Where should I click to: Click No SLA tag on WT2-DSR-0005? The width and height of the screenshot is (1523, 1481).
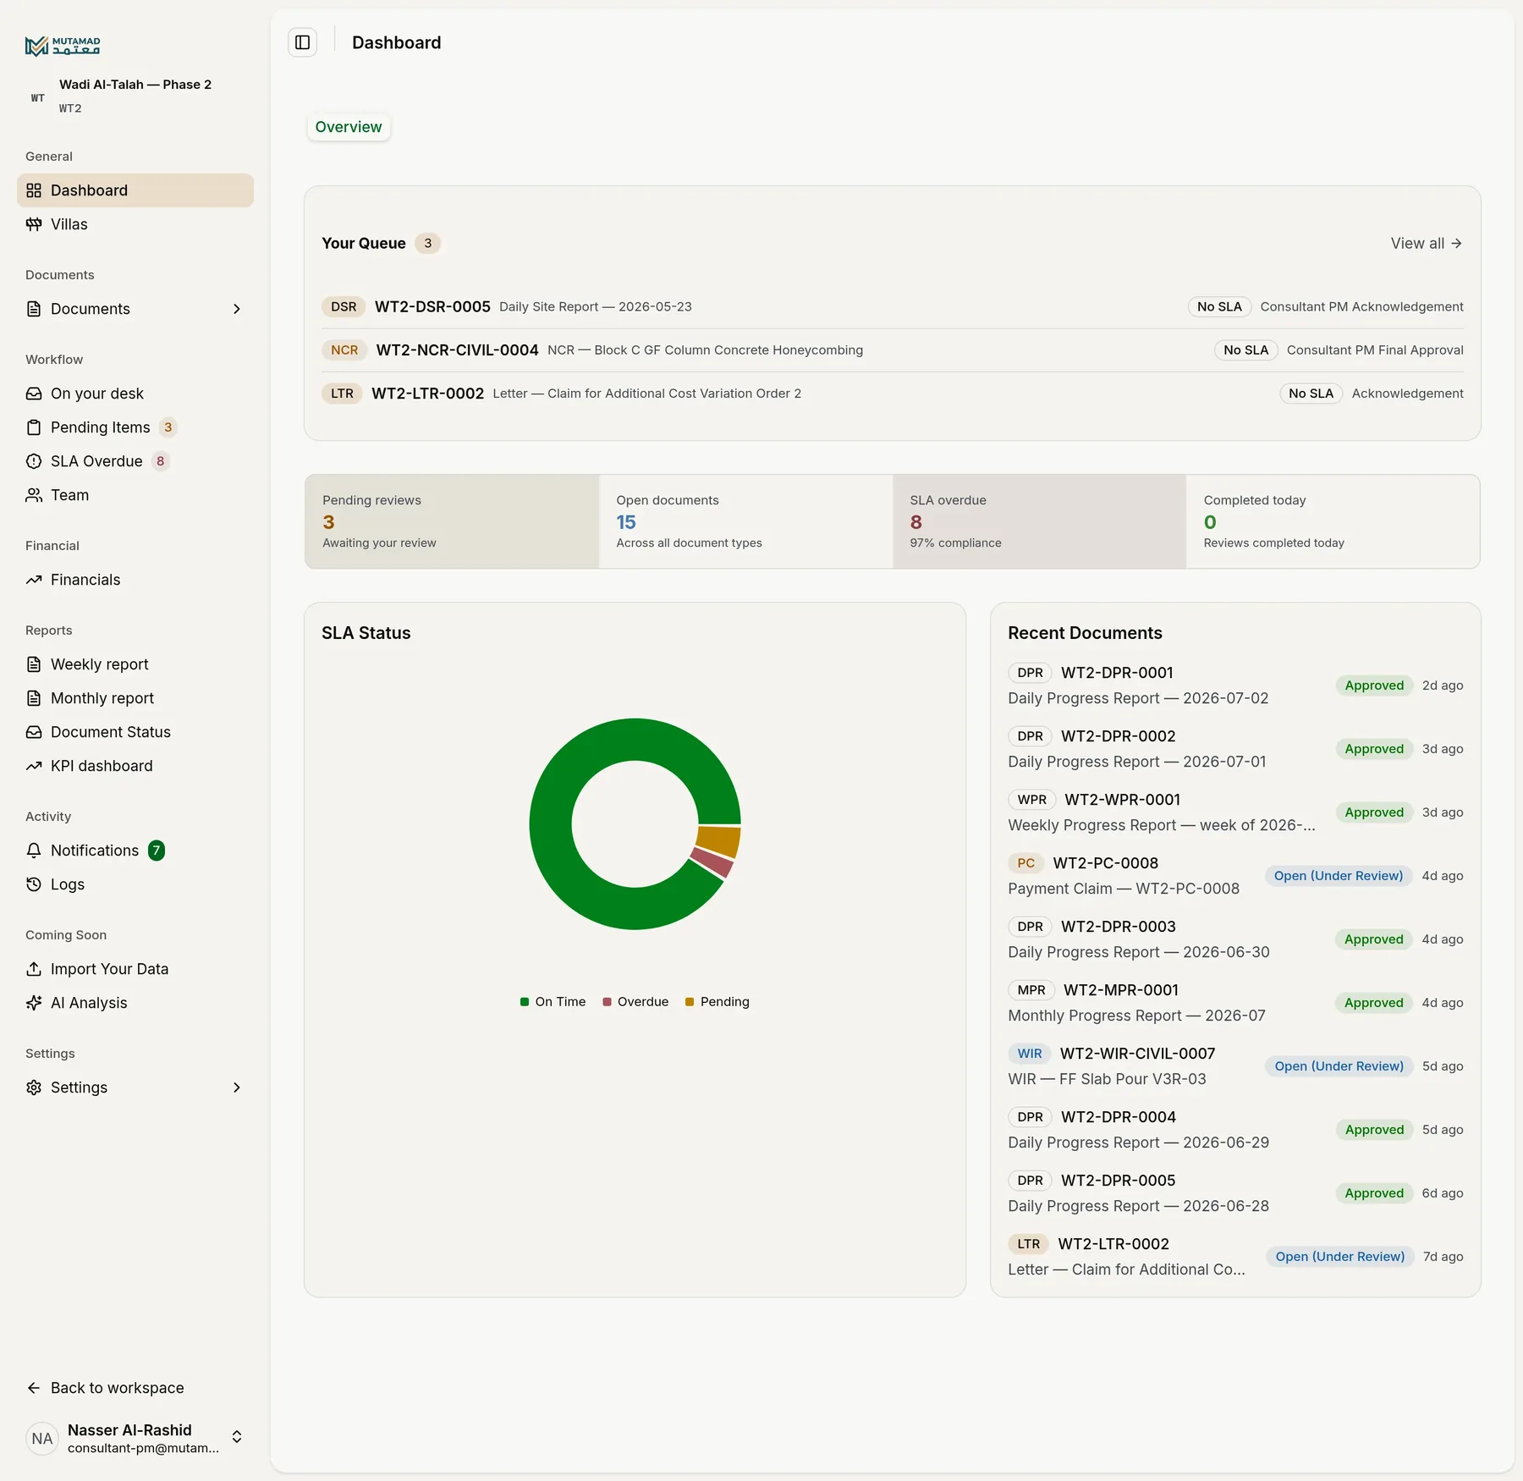click(x=1219, y=306)
